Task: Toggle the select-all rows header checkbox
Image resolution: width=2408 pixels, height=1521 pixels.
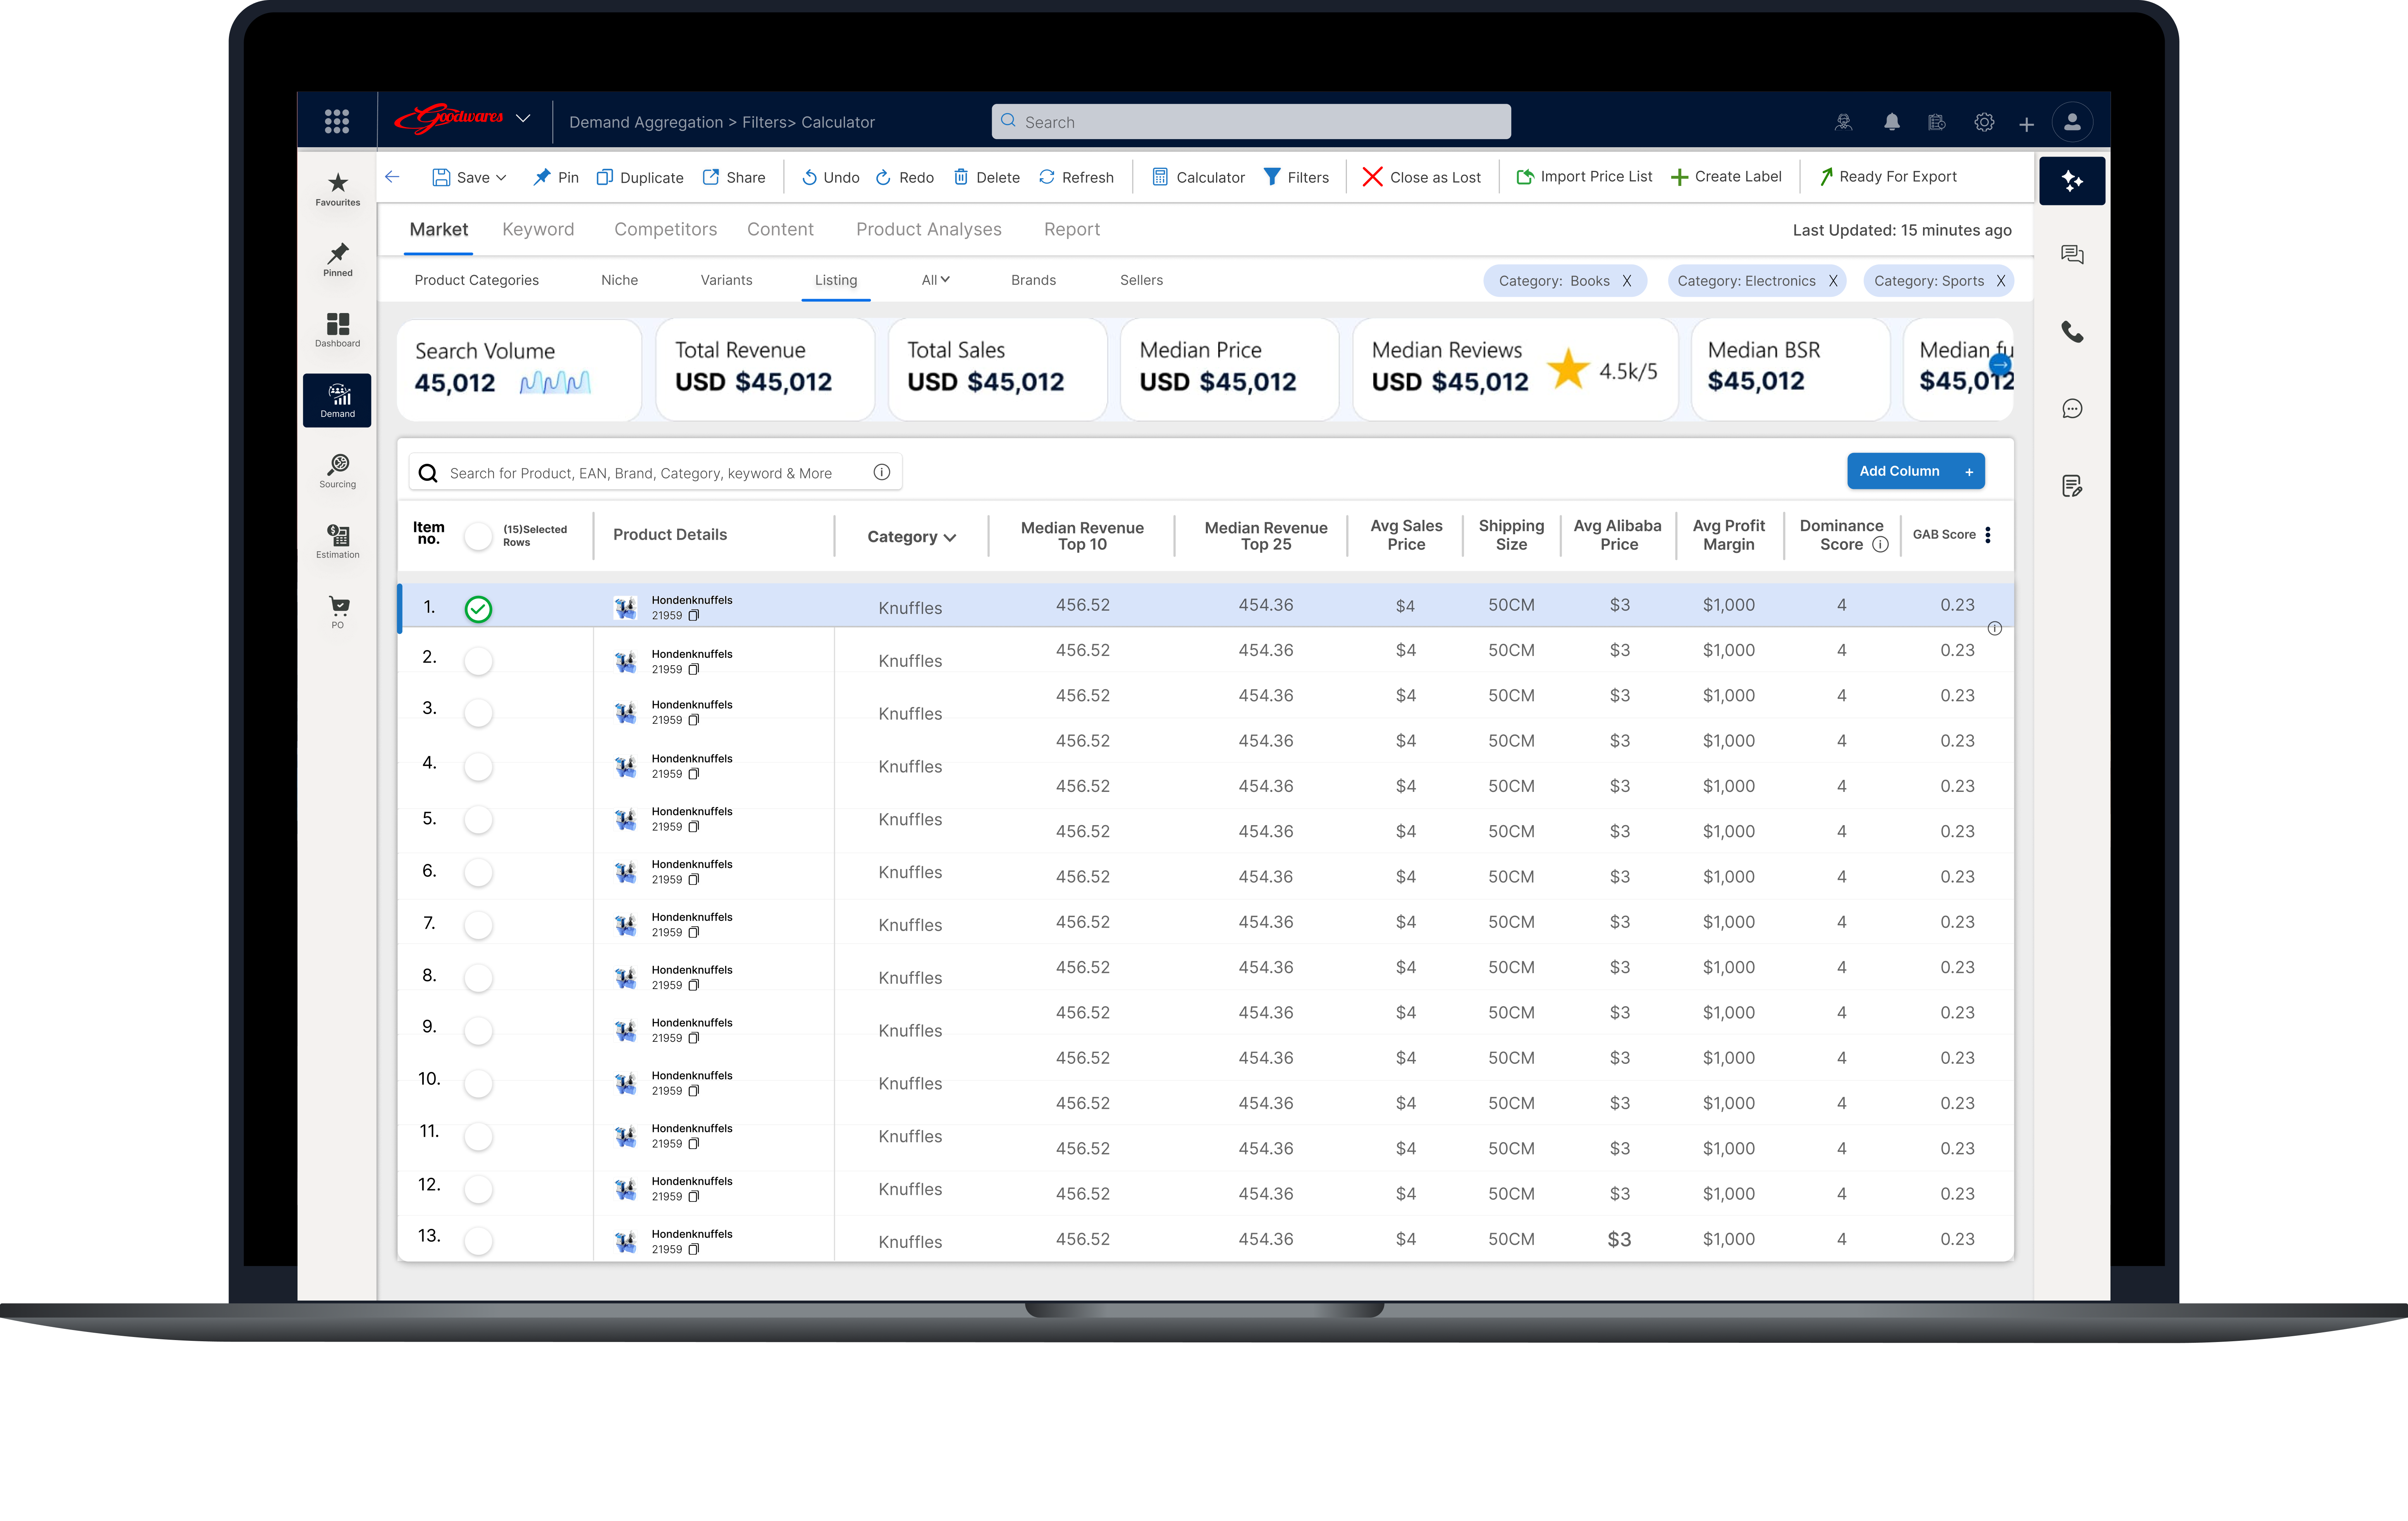Action: (x=478, y=536)
